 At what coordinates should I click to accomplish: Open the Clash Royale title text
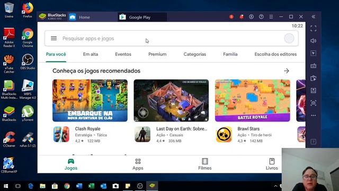tap(87, 129)
